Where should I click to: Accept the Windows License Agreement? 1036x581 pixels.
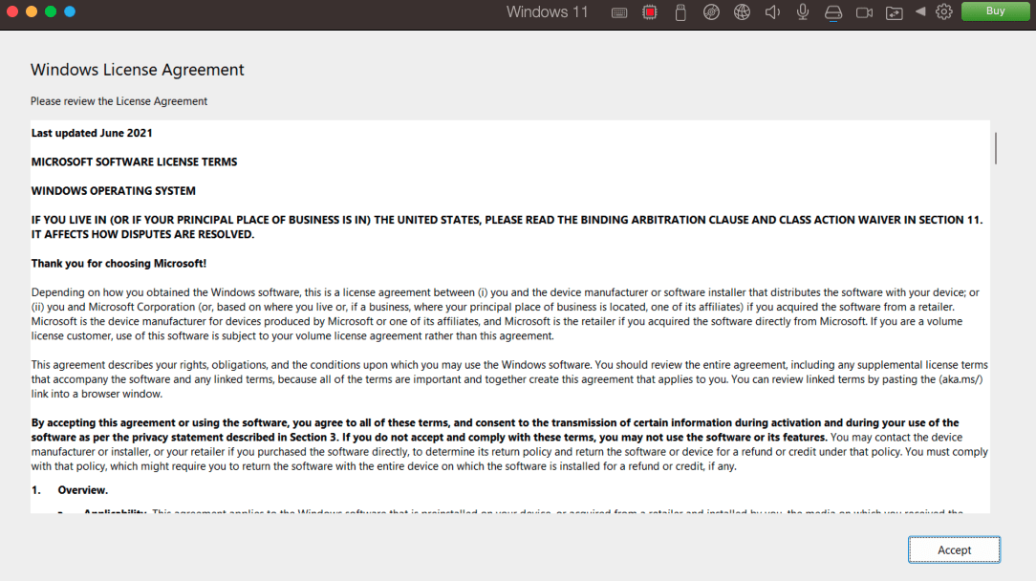click(954, 549)
